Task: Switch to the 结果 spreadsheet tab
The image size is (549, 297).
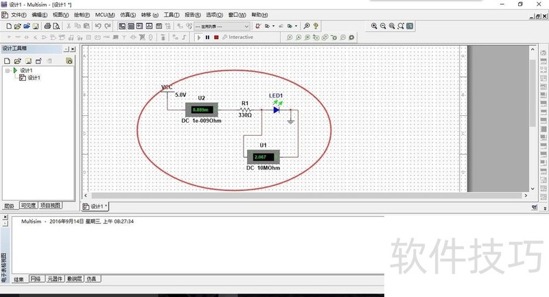Action: coord(19,279)
